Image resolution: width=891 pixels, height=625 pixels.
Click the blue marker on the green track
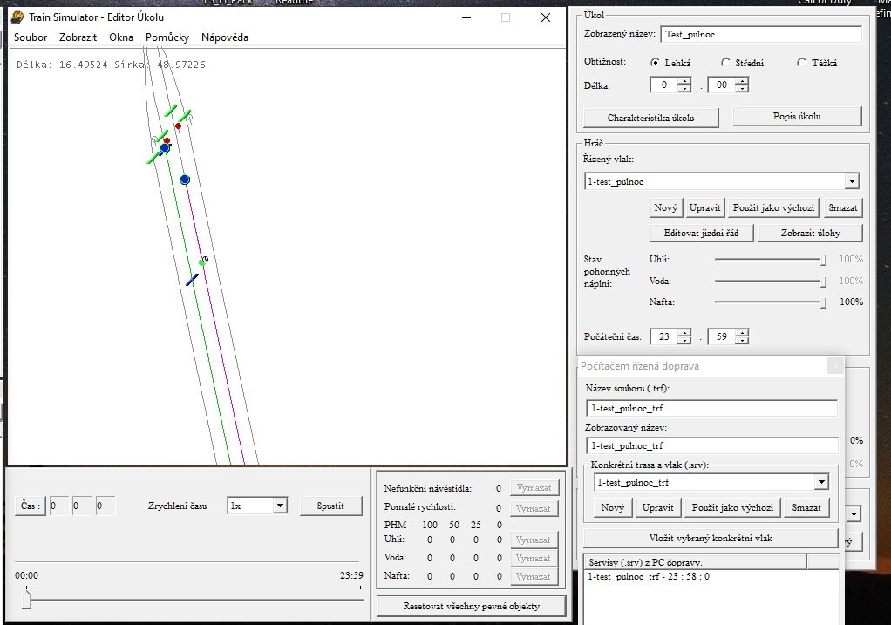coord(164,148)
